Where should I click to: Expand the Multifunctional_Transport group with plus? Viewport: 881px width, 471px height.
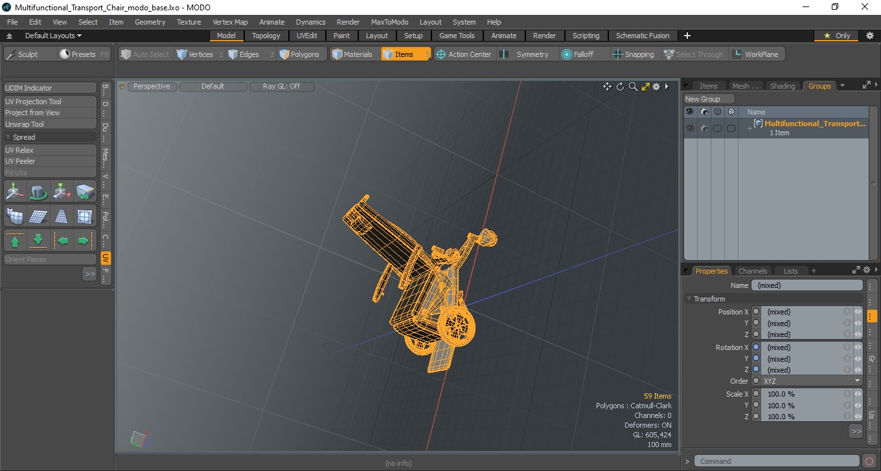[749, 128]
